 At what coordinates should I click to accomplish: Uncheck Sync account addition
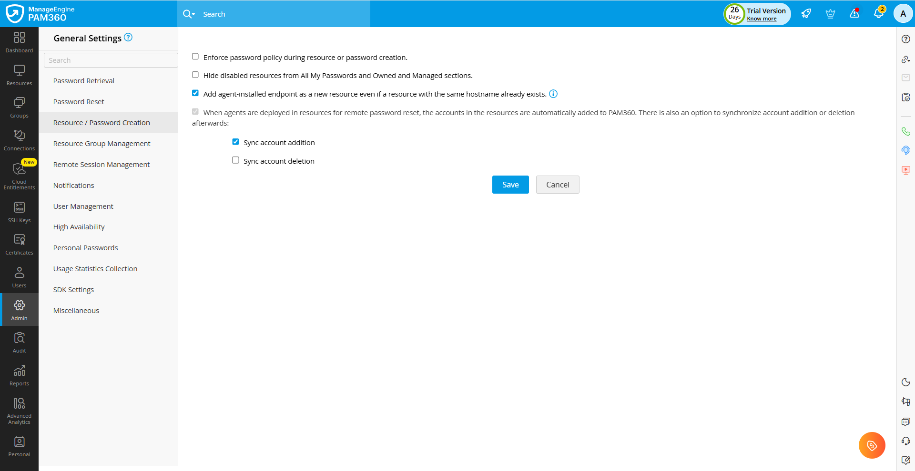coord(235,141)
